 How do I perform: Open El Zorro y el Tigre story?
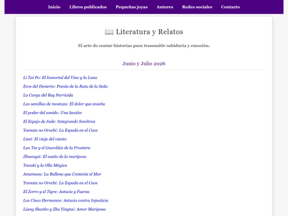click(x=56, y=192)
